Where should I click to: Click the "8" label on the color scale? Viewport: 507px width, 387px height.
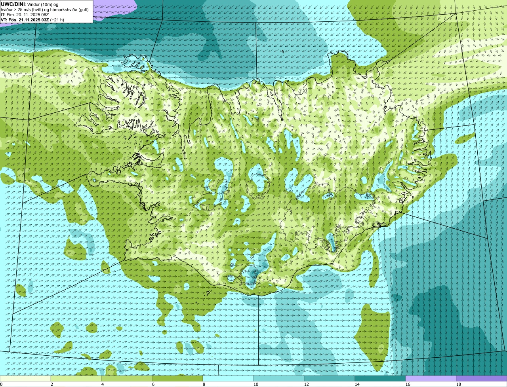point(204,384)
